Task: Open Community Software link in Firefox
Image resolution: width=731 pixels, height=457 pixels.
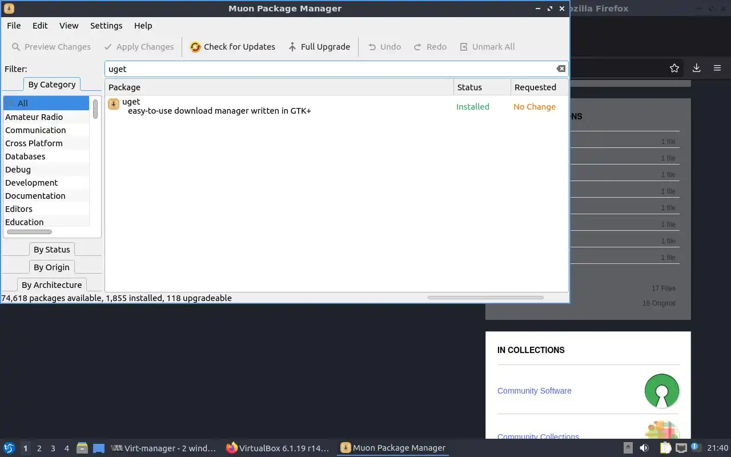Action: click(x=534, y=391)
